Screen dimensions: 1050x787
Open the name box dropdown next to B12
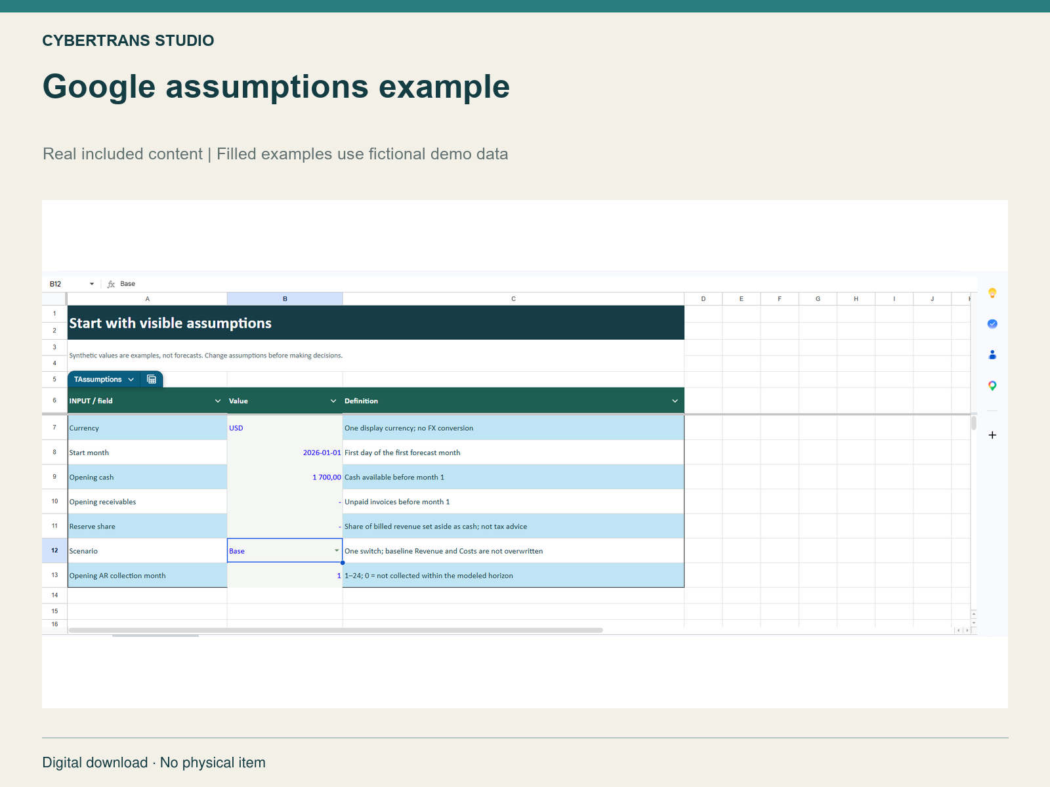click(92, 284)
